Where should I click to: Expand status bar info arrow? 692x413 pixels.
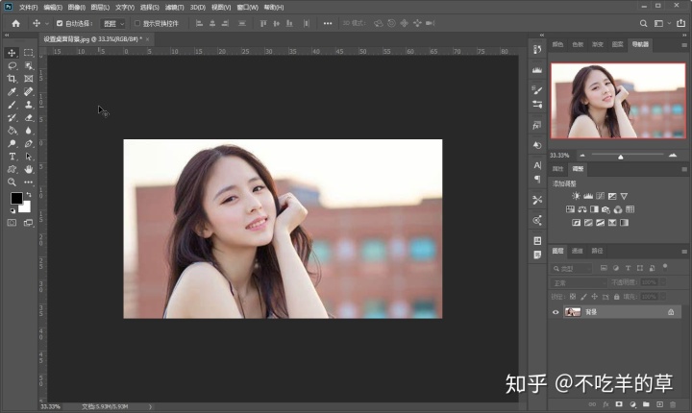point(151,407)
